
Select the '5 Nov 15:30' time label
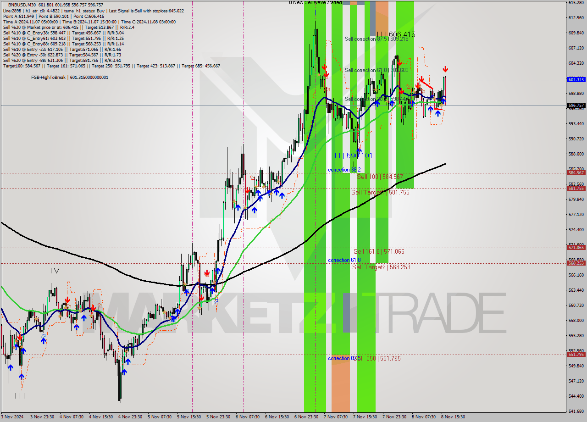pyautogui.click(x=189, y=417)
